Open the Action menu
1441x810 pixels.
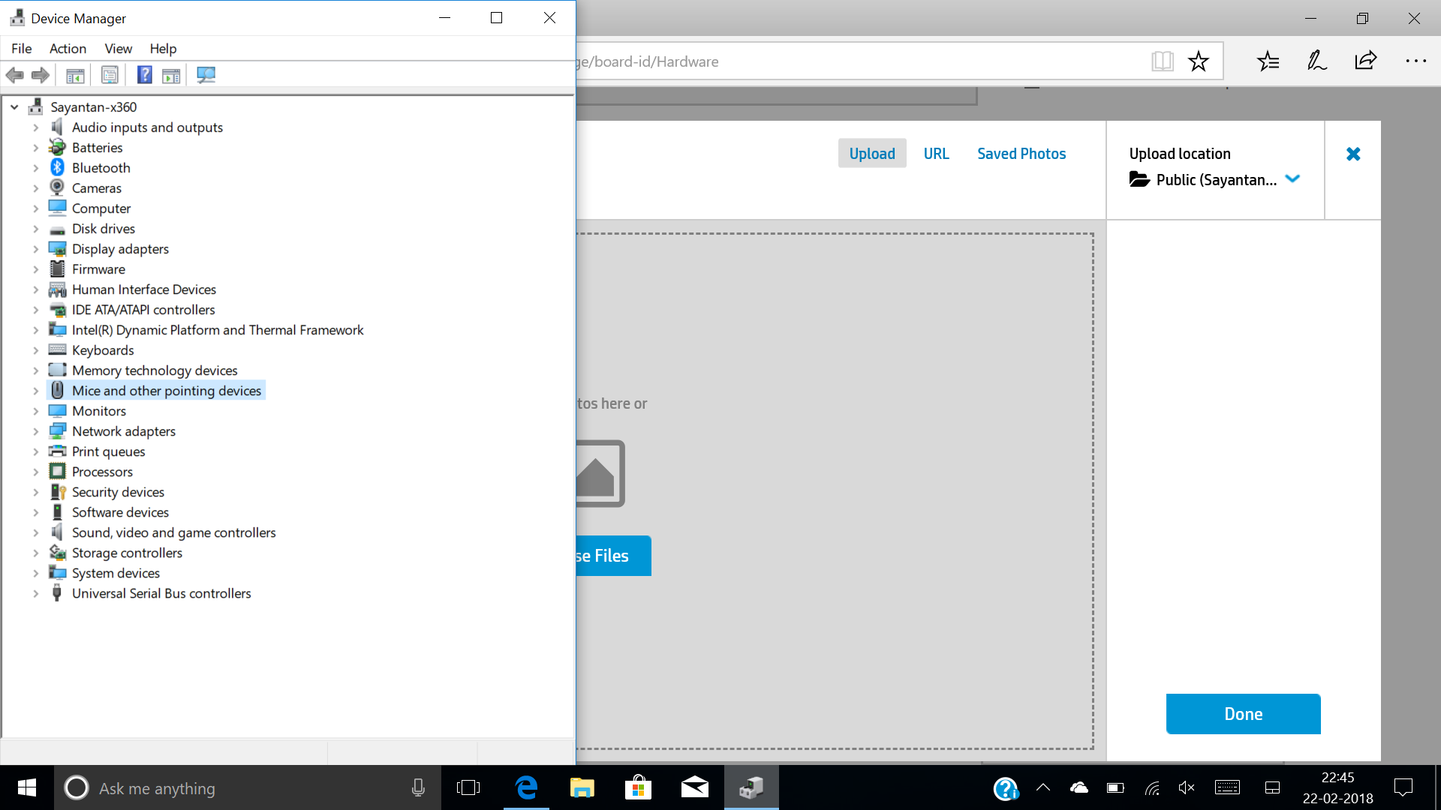coord(68,48)
